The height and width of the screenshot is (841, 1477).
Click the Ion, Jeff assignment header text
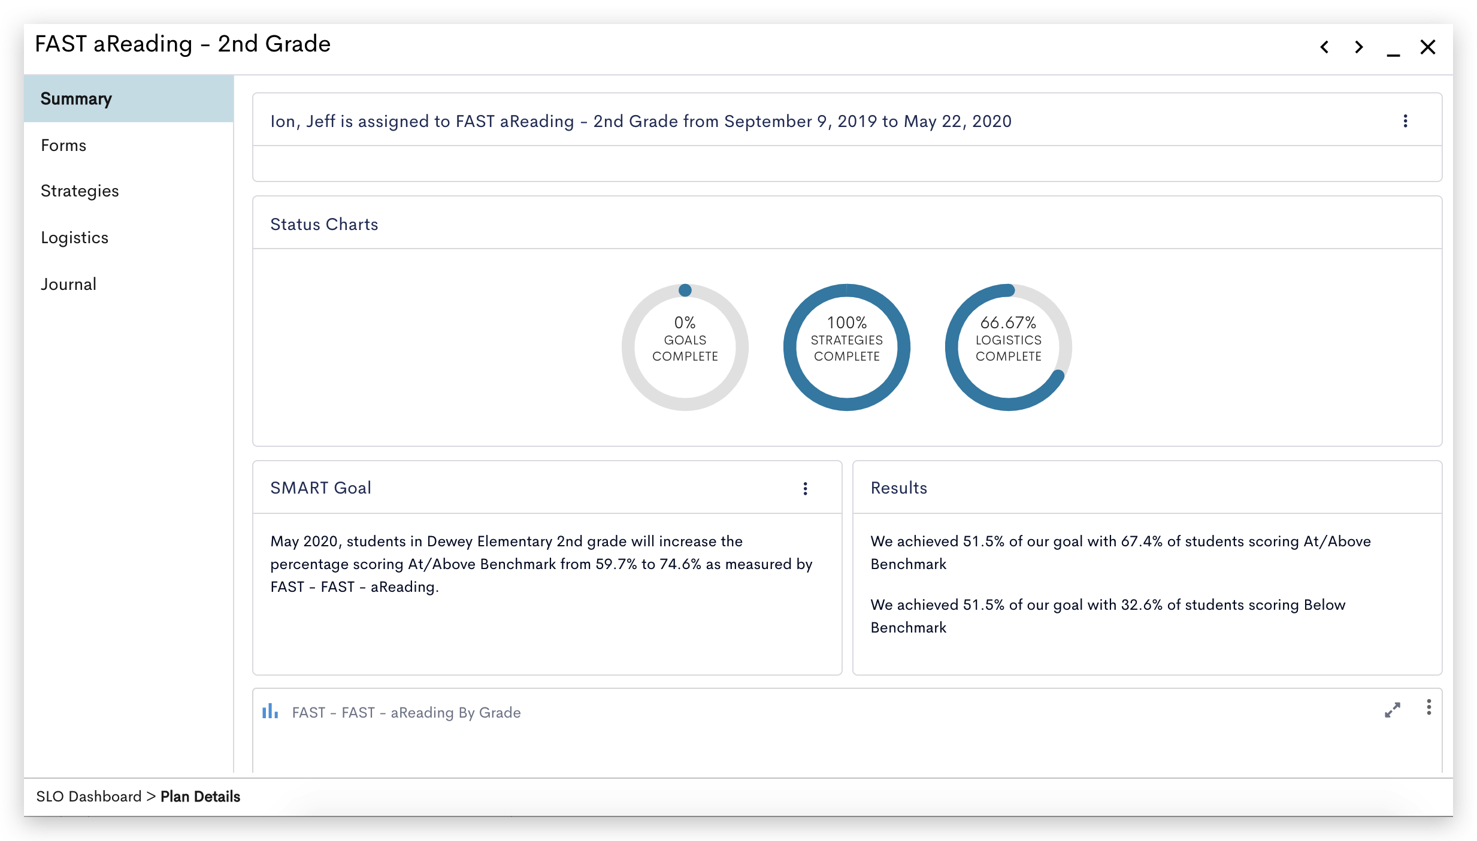tap(640, 122)
